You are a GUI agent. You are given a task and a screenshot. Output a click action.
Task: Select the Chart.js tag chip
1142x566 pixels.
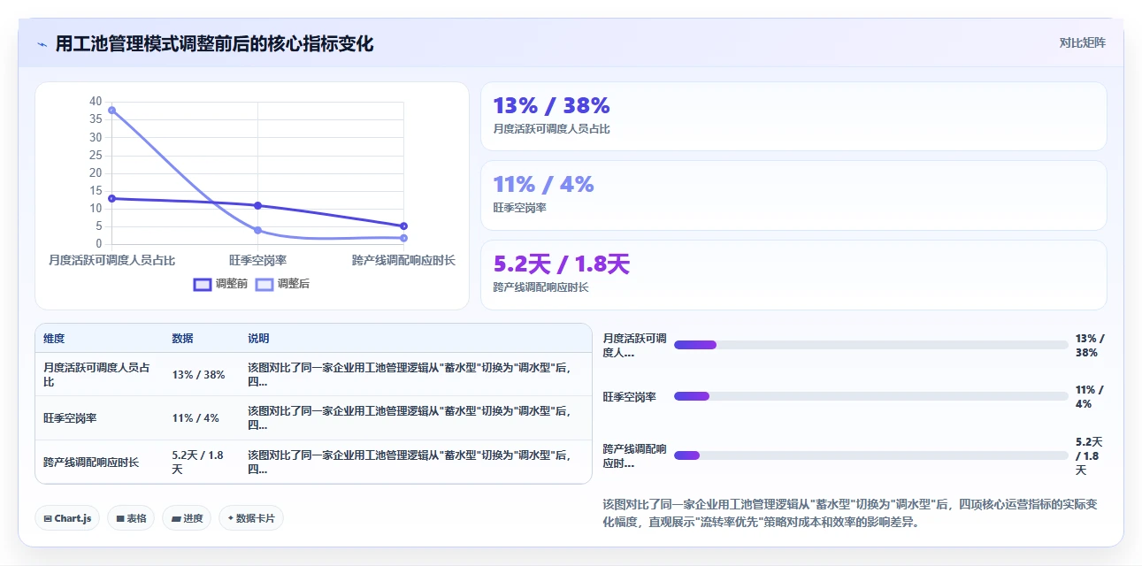point(67,518)
